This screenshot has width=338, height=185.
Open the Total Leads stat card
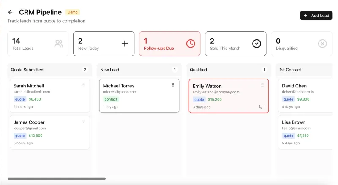pos(38,44)
